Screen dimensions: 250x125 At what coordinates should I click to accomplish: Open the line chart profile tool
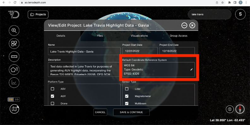pyautogui.click(x=14, y=83)
